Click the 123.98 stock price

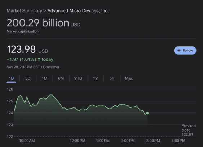click(x=21, y=49)
